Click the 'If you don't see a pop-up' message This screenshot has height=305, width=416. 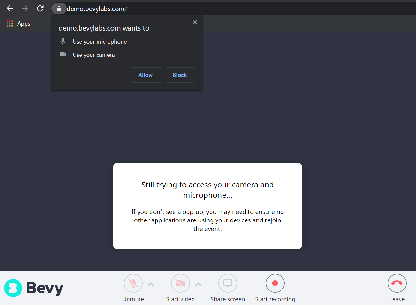pyautogui.click(x=208, y=220)
